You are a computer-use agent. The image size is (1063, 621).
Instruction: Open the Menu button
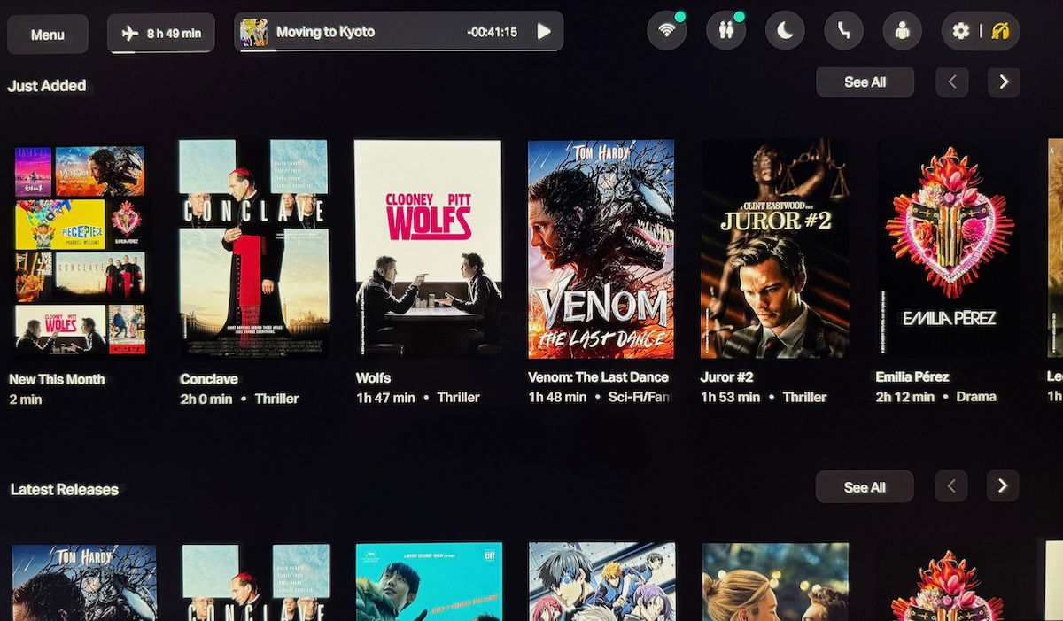[x=48, y=35]
